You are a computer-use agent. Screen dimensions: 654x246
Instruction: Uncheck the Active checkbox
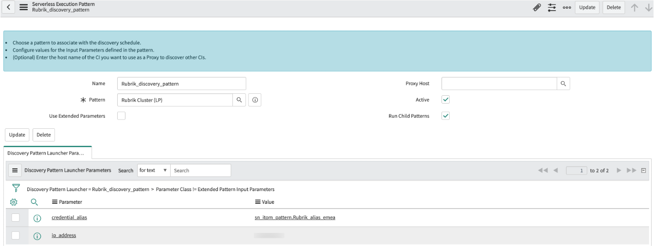(446, 100)
